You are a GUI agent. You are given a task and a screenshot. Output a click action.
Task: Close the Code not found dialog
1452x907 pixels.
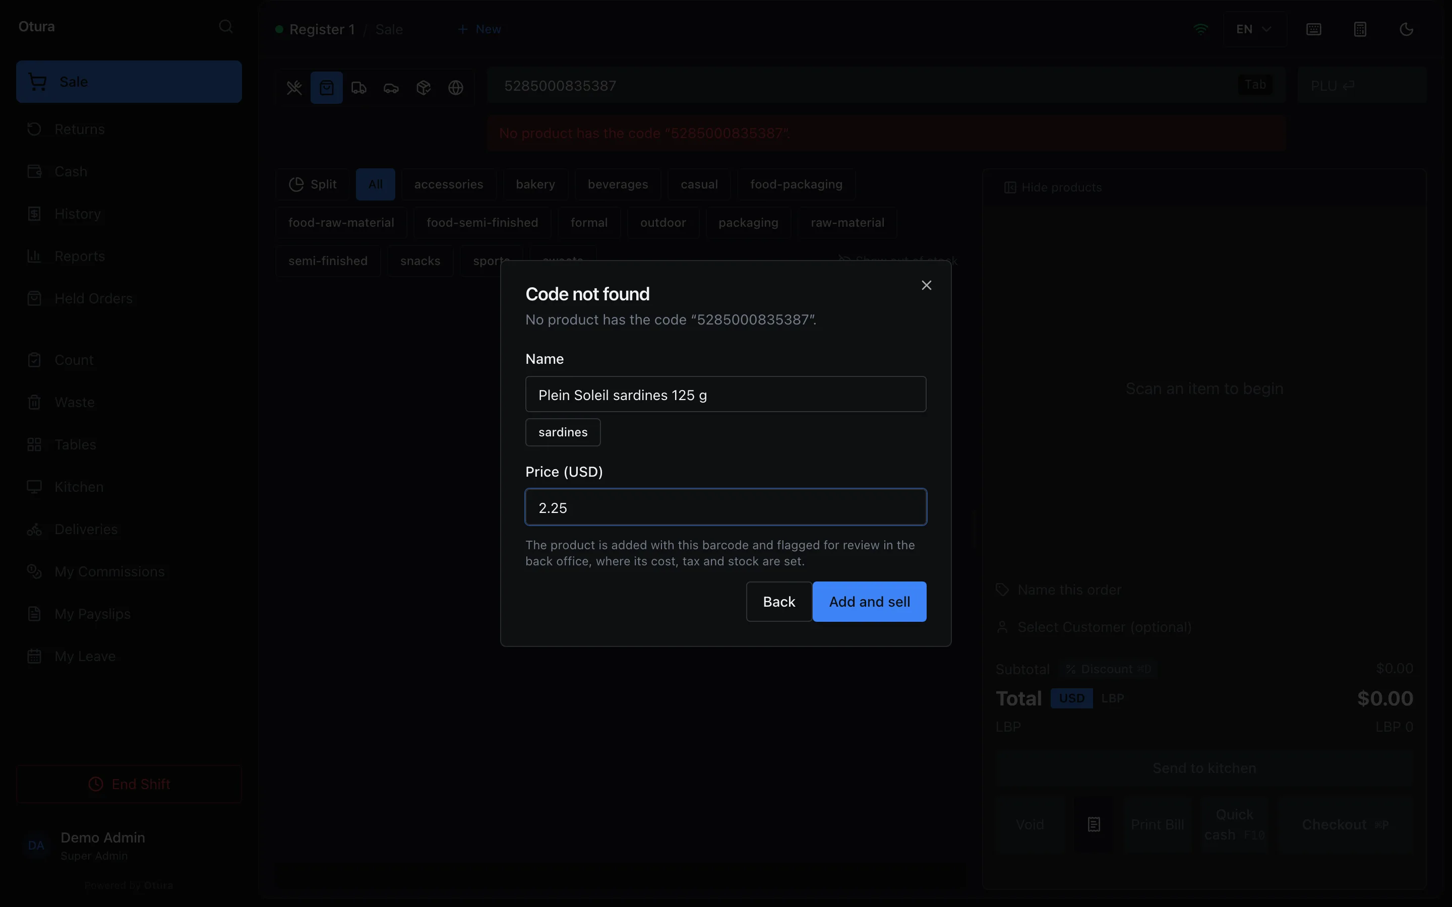click(x=926, y=286)
